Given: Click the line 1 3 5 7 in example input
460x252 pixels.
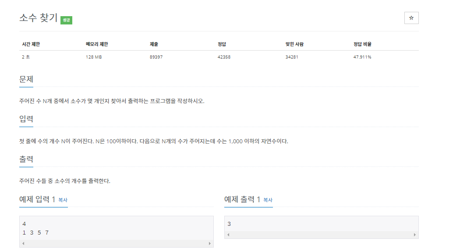Looking at the screenshot, I should coord(35,233).
